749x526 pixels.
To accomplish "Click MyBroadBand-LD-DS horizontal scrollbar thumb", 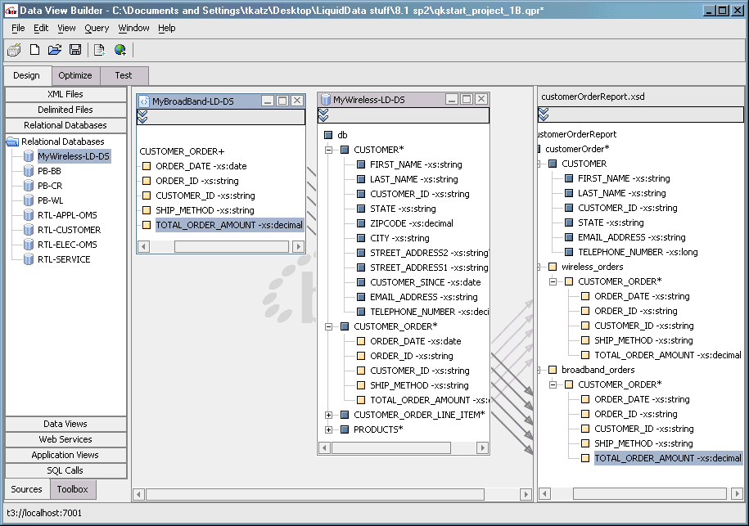I will click(x=231, y=247).
